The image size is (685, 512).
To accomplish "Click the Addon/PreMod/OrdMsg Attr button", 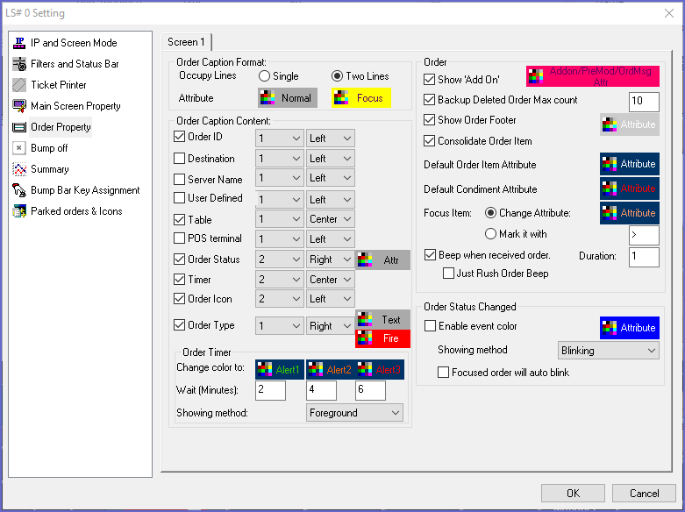I will pos(593,76).
